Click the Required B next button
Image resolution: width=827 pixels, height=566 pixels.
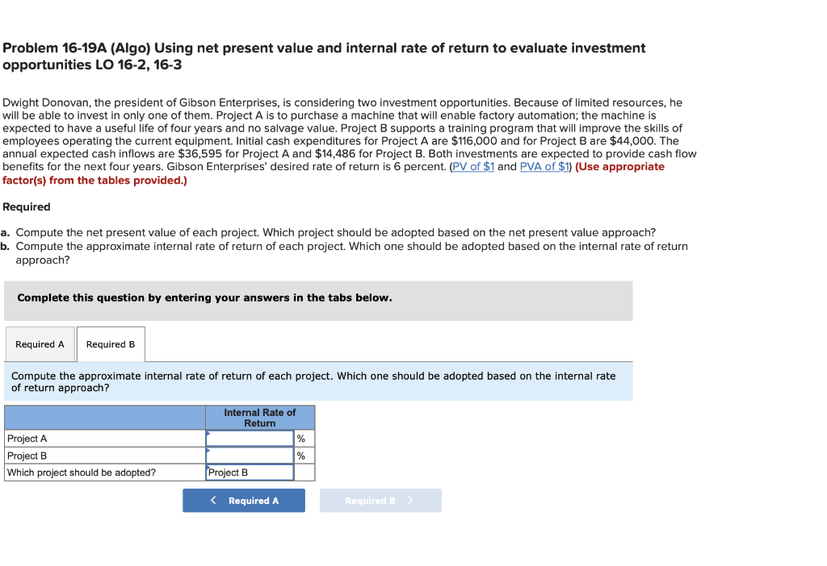380,500
